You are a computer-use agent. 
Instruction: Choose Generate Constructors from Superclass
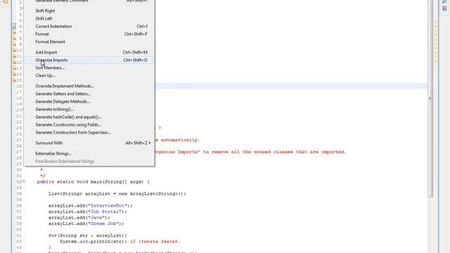[x=89, y=133]
